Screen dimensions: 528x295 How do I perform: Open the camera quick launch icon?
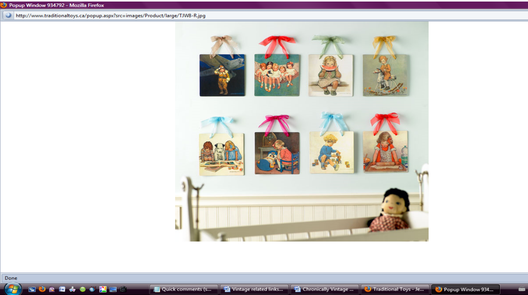tap(123, 289)
